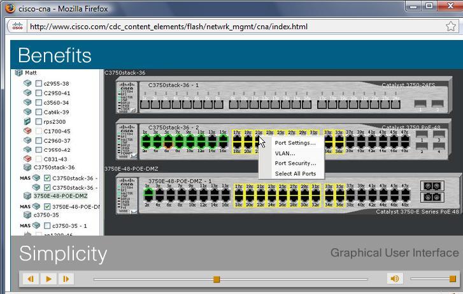Step forward in the presentation
Screen dimensions: 463x294
(66, 279)
